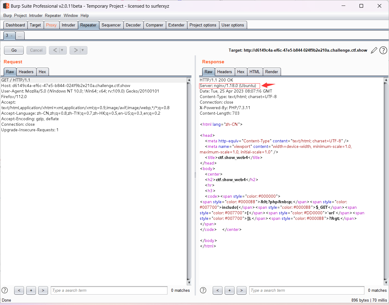Click the request panel vertical scrollbar
Viewport: 389px width, 305px height.
click(189, 181)
